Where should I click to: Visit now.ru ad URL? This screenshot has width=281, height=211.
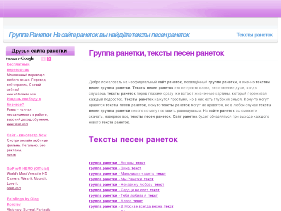11,154
